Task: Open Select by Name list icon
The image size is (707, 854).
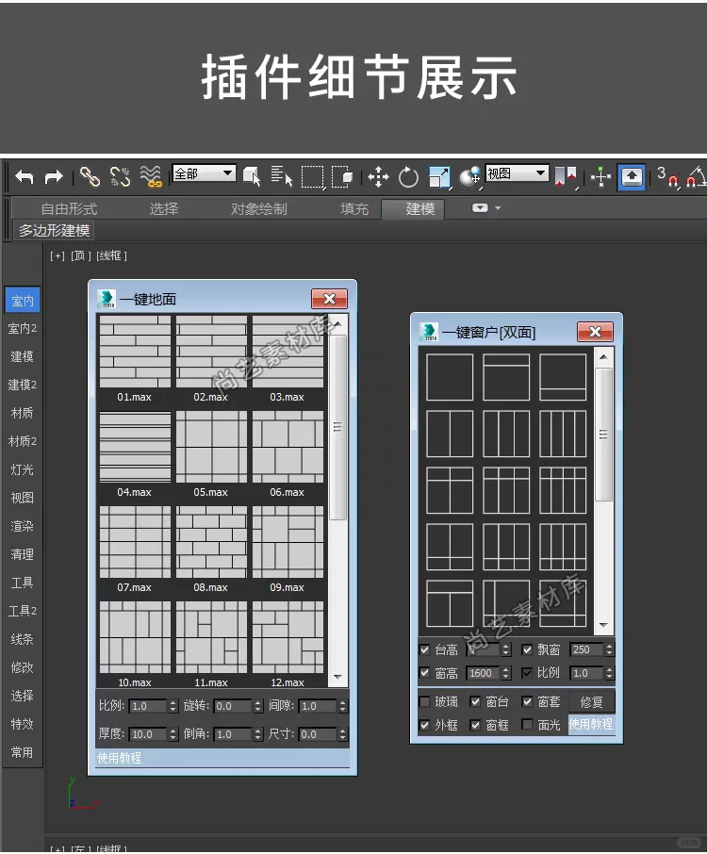Action: coord(282,177)
